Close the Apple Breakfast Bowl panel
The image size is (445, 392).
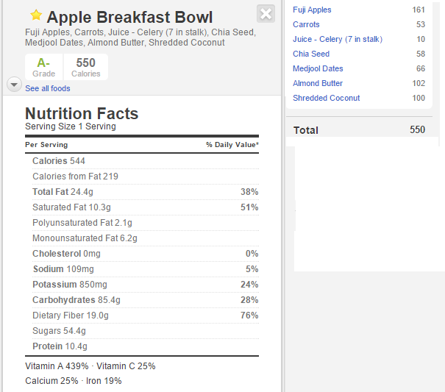[x=266, y=13]
